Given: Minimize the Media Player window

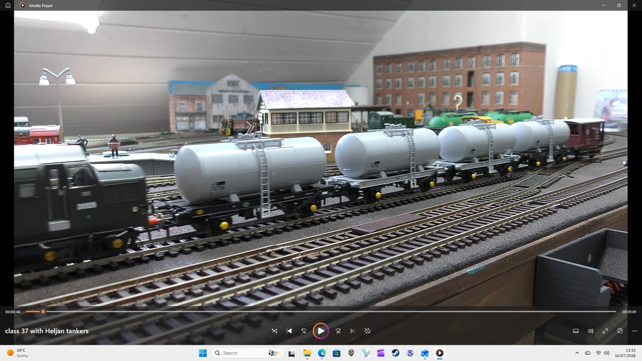Looking at the screenshot, I should (604, 5).
